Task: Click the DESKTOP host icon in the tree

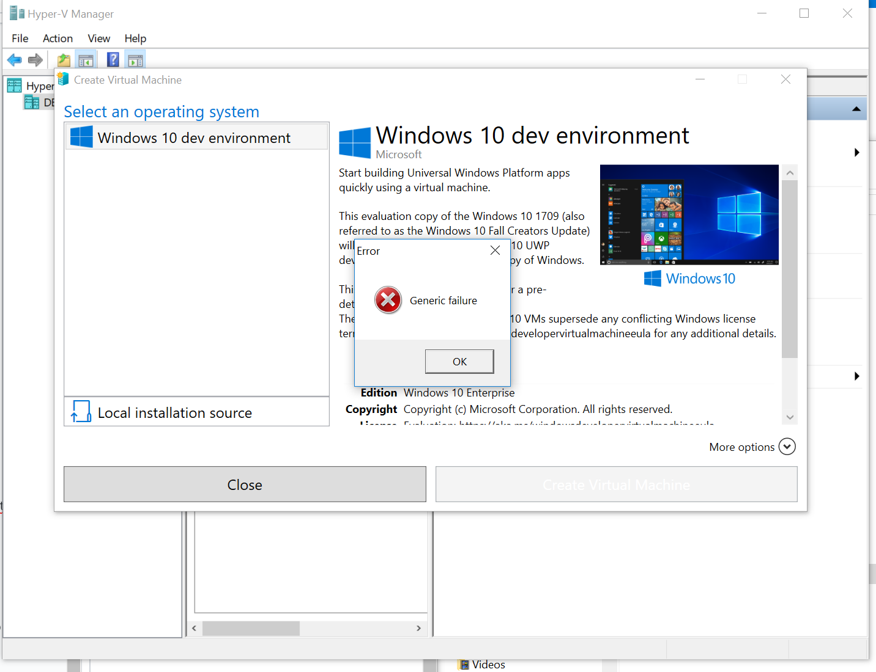Action: [x=32, y=102]
